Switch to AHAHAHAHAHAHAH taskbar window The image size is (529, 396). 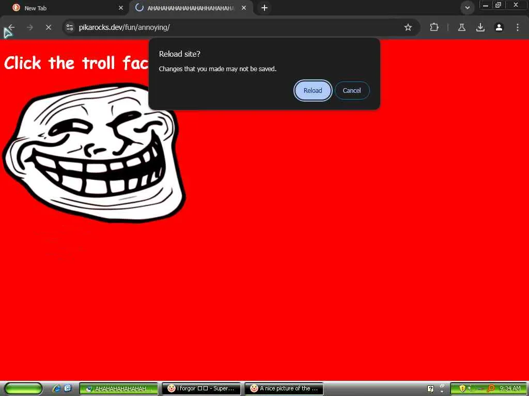pos(119,389)
